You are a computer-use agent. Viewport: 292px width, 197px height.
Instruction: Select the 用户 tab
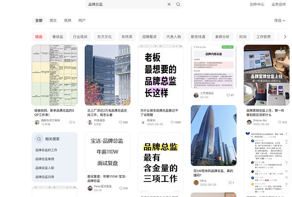click(82, 20)
